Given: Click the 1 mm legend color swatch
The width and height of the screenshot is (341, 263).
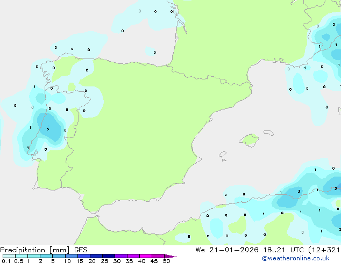Looking at the screenshot, I should 34,256.
